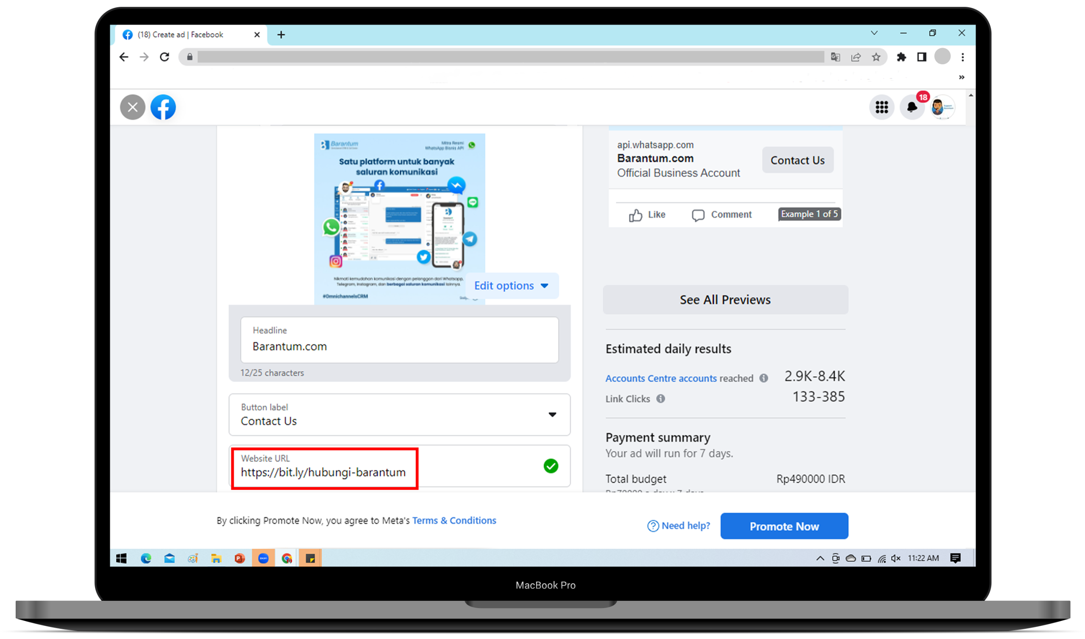Open Mail app from taskbar
This screenshot has width=1085, height=639.
pos(169,558)
